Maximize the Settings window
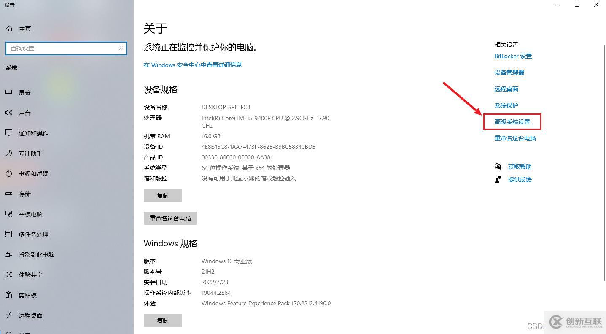This screenshot has width=606, height=334. (x=577, y=5)
